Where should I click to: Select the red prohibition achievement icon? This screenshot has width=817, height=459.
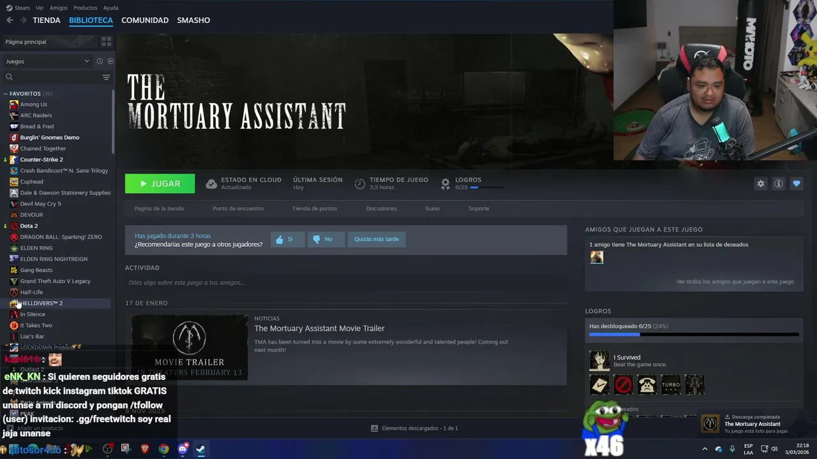624,384
